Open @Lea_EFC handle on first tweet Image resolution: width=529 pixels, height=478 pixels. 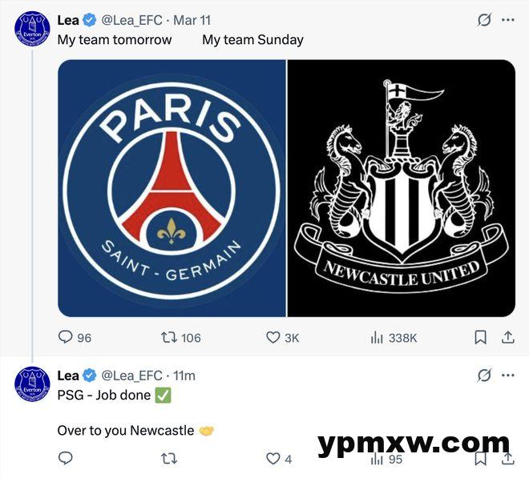click(132, 20)
